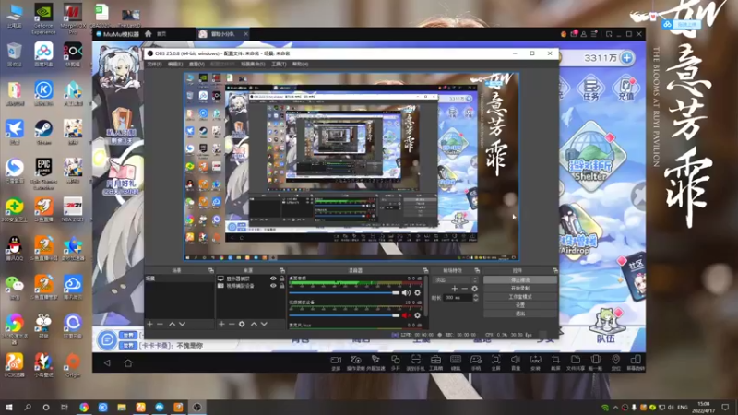
Task: Click OBS icon on Windows taskbar
Action: coord(197,407)
